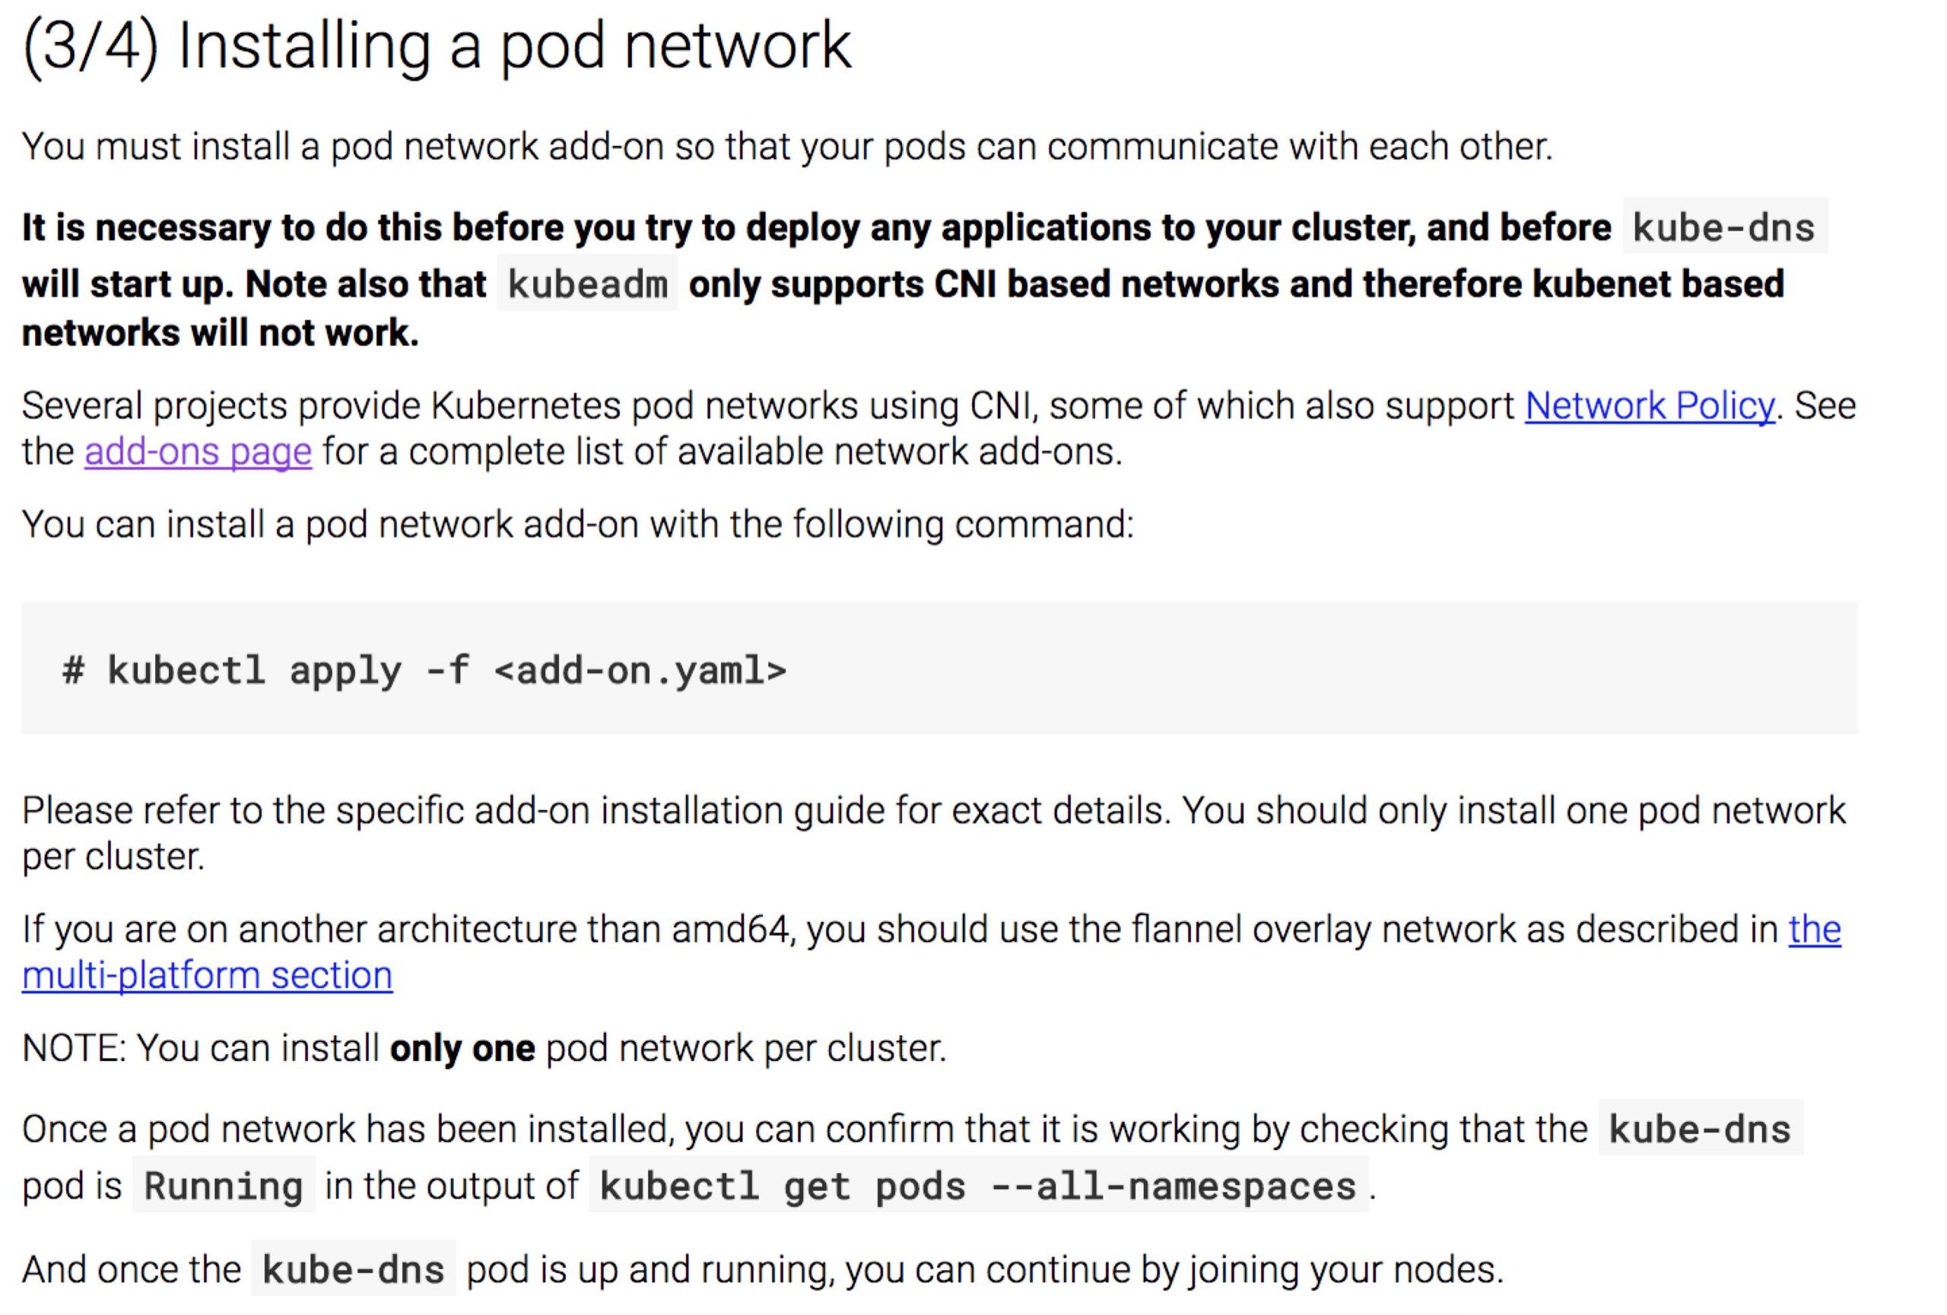The width and height of the screenshot is (1947, 1315).
Task: Follow the add-ons page link
Action: (198, 453)
